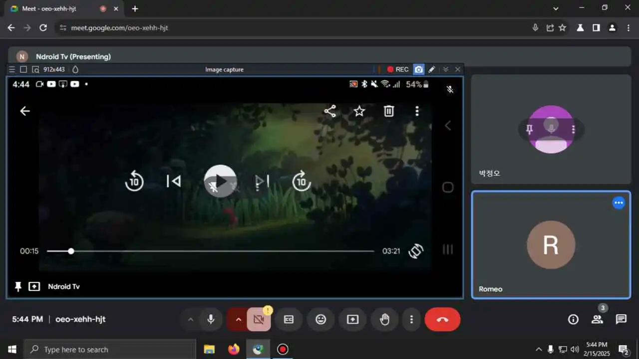
Task: Select the Meet browser tab
Action: [x=63, y=9]
